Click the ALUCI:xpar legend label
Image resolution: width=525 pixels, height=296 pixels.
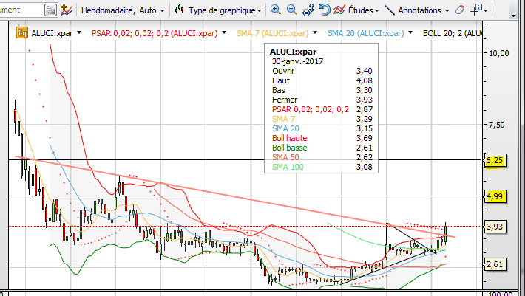pos(52,33)
